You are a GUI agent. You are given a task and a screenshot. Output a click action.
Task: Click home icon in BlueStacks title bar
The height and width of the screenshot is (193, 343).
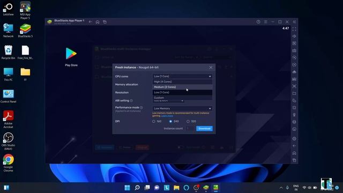coord(98,22)
